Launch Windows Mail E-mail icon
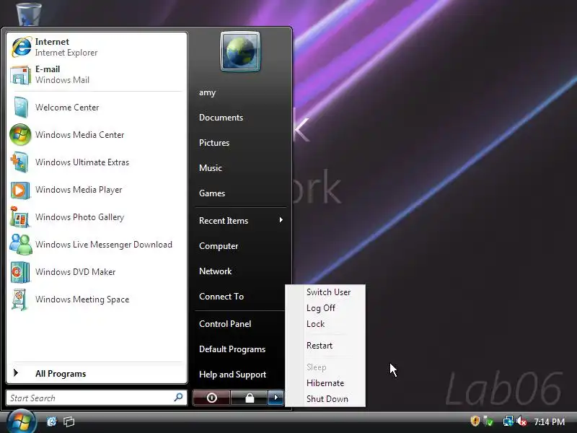The height and width of the screenshot is (433, 577). (21, 75)
